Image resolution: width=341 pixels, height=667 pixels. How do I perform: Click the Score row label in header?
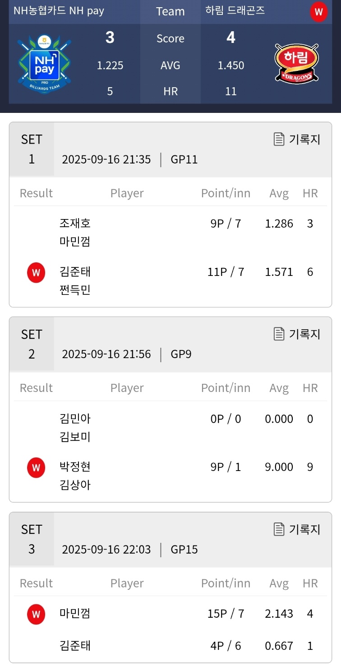pos(170,39)
